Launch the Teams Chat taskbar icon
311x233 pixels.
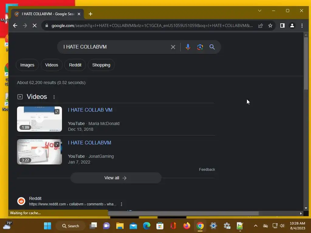[x=107, y=226]
